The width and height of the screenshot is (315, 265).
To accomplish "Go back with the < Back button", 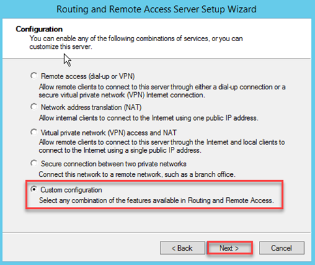I will pyautogui.click(x=183, y=248).
